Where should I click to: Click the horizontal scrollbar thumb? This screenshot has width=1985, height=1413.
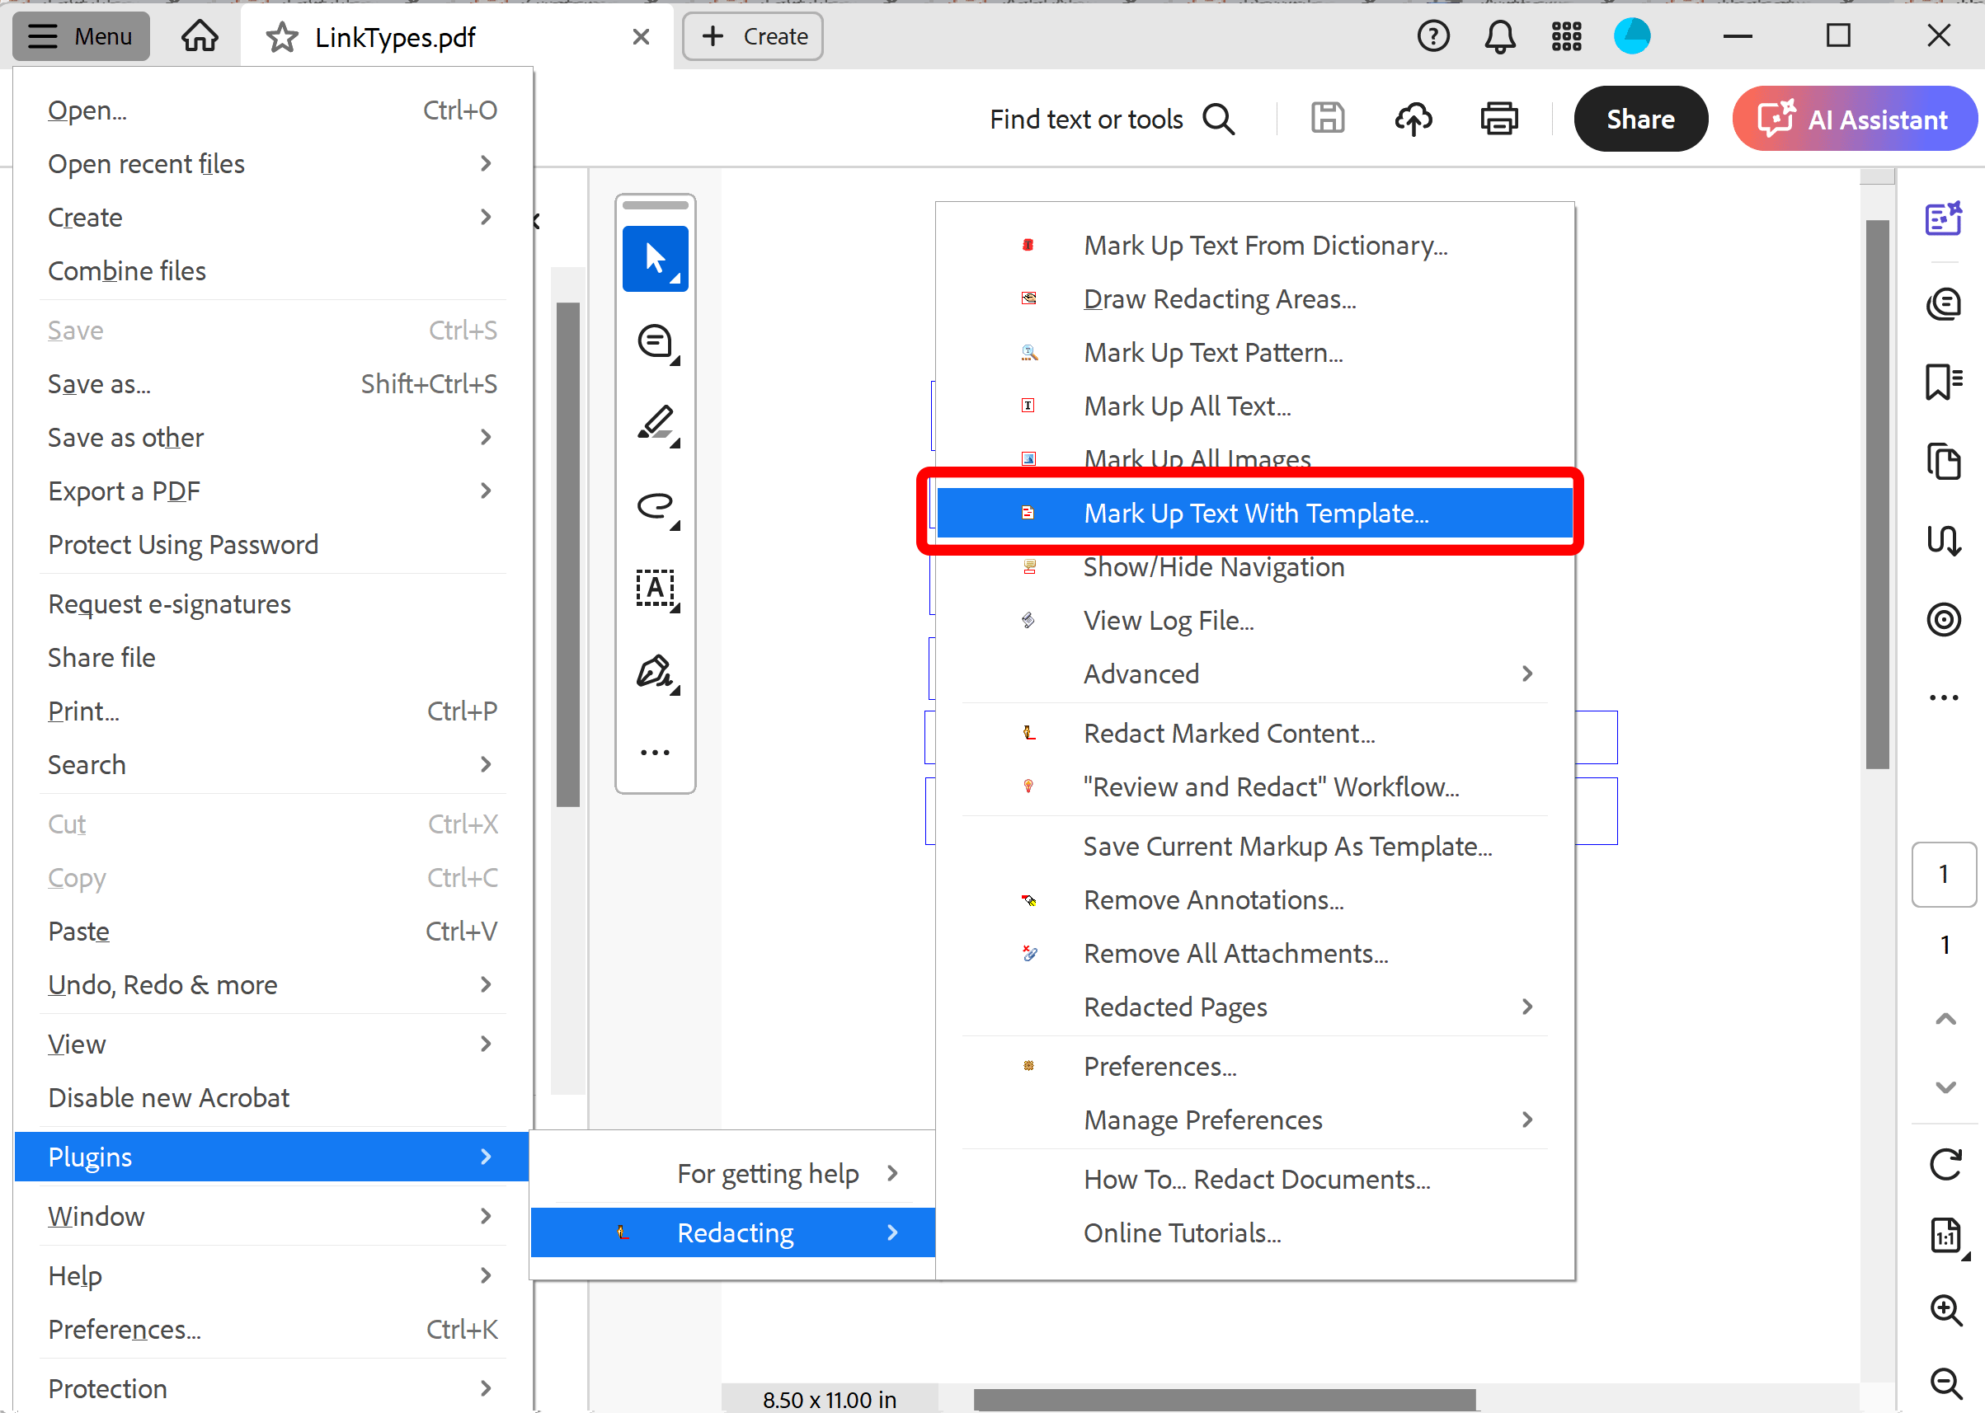pos(1225,1399)
